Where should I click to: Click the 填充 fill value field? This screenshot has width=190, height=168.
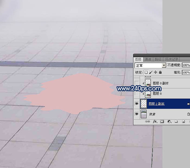(186, 72)
